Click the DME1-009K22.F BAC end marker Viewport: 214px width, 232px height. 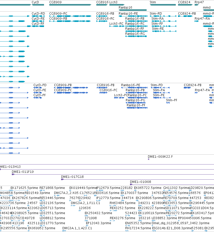[148, 159]
